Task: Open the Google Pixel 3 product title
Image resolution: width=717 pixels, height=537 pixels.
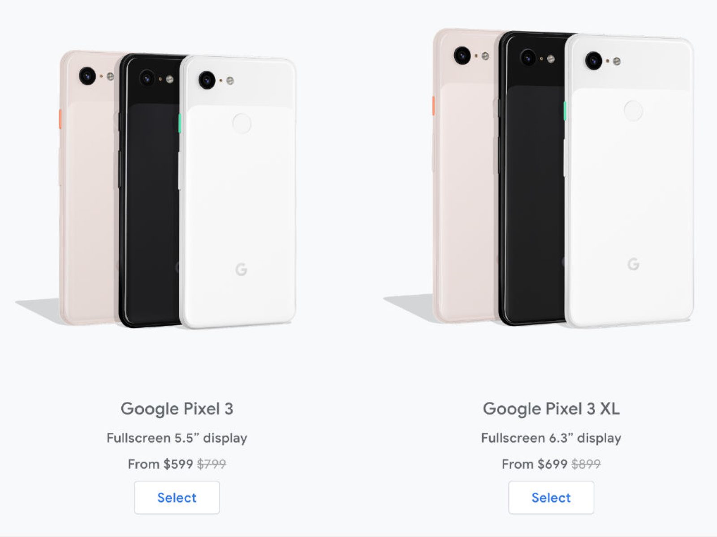Action: [177, 409]
